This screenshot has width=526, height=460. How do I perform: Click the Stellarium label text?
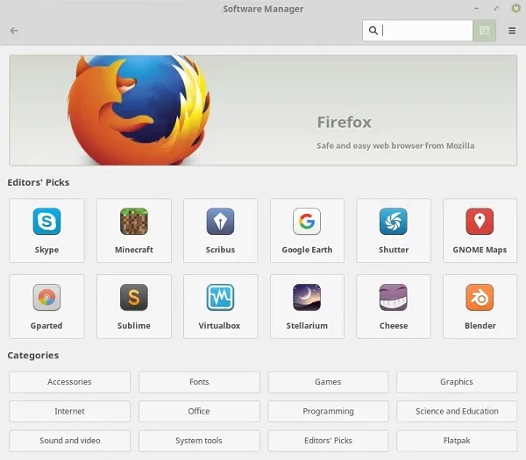(x=307, y=326)
